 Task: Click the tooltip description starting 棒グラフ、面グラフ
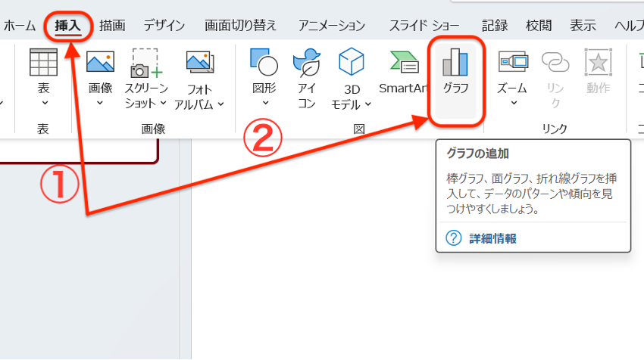531,194
